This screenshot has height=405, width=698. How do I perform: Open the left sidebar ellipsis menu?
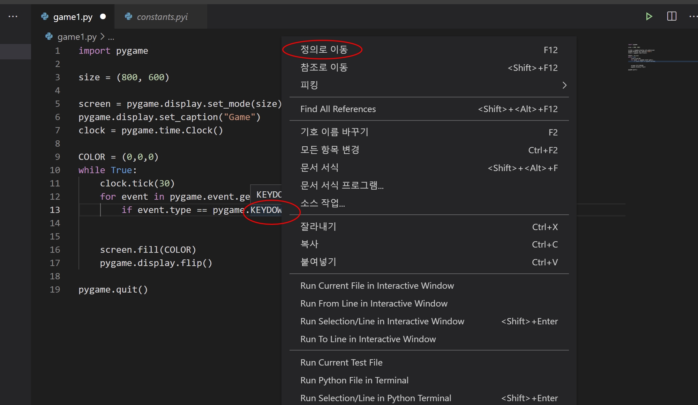tap(13, 16)
